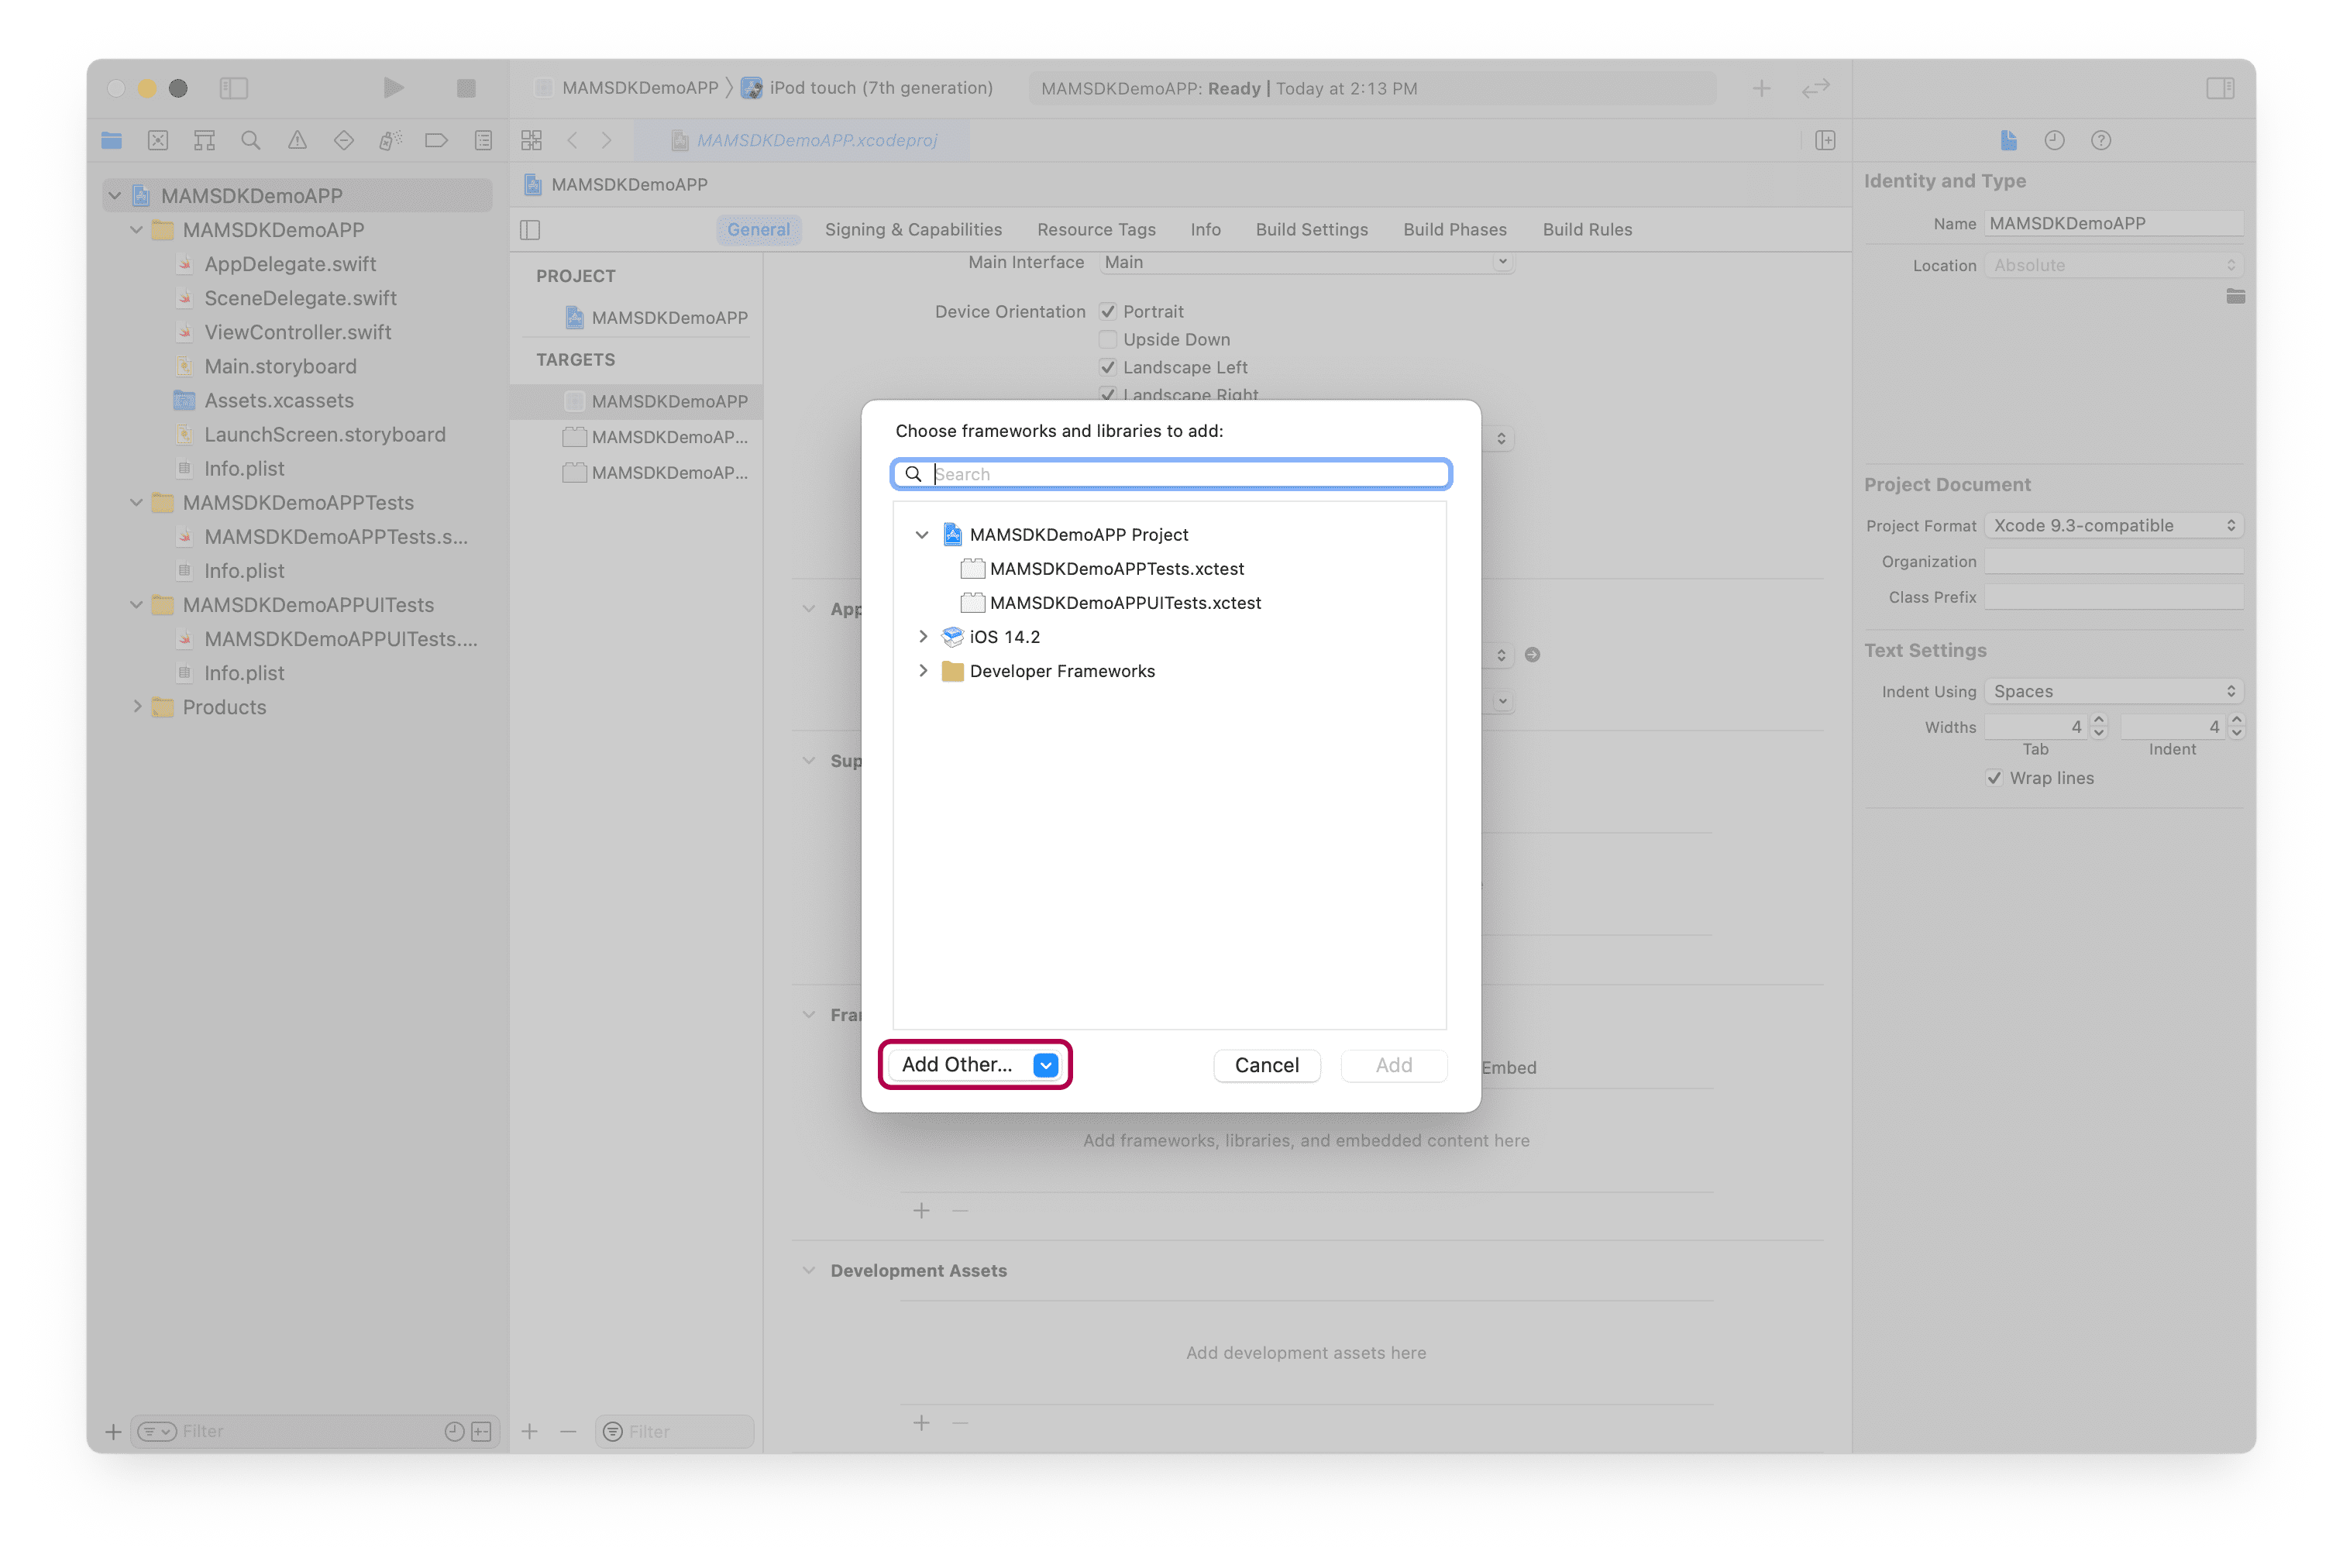Expand the iOS 14.2 tree item
Image resolution: width=2343 pixels, height=1568 pixels.
923,637
